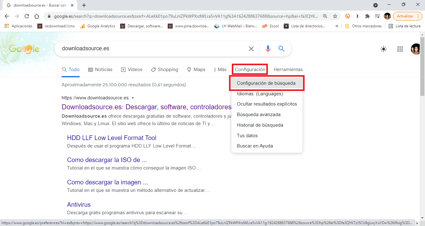Click the address bar URL field
This screenshot has height=226, width=425.
coord(186,16)
